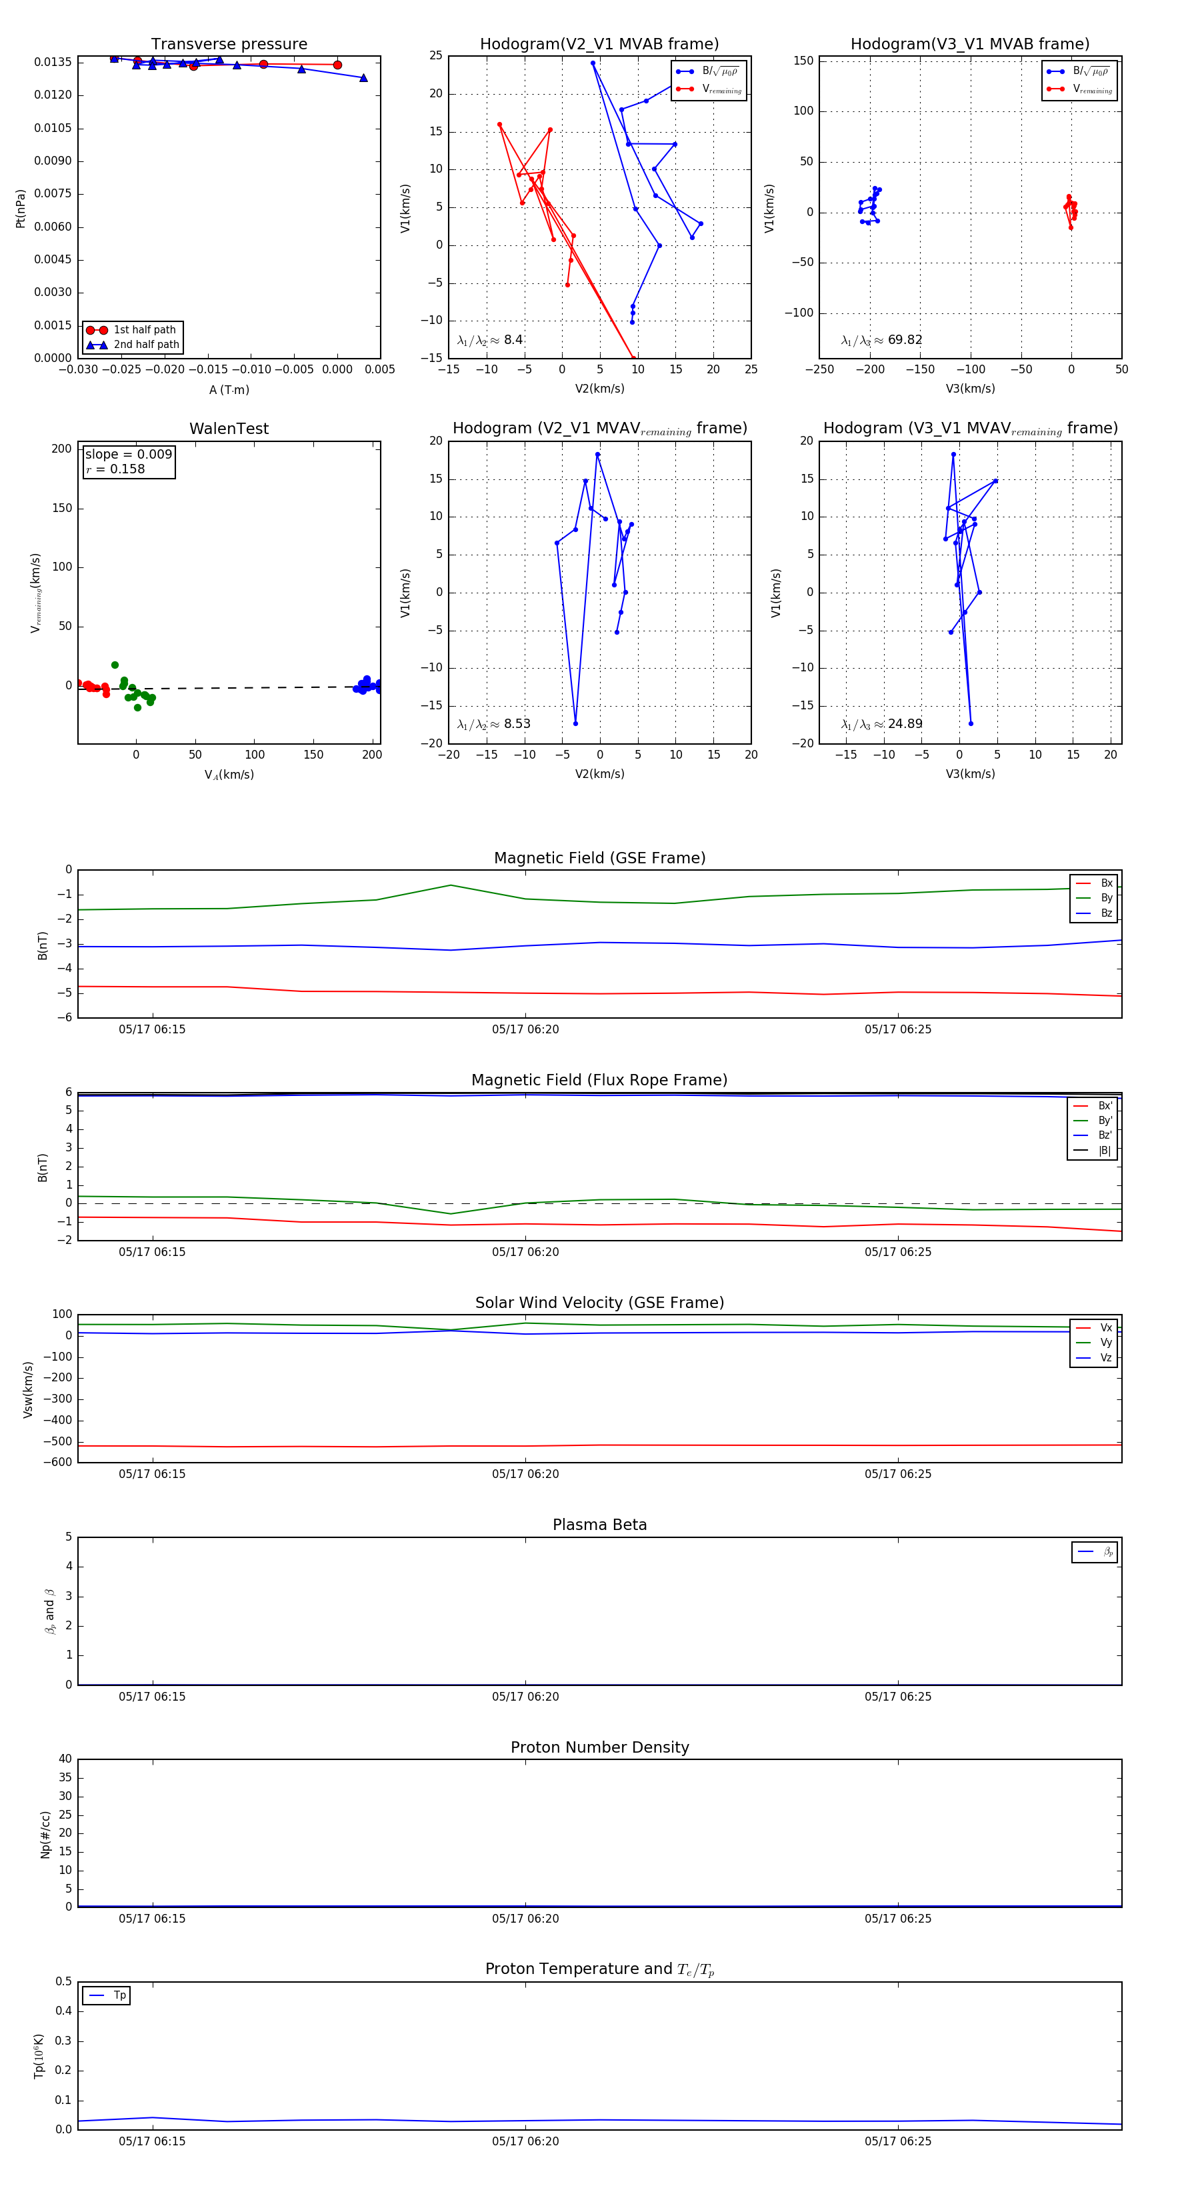Select the '2nd half path' legend entry
The height and width of the screenshot is (2200, 1200).
coord(133,345)
